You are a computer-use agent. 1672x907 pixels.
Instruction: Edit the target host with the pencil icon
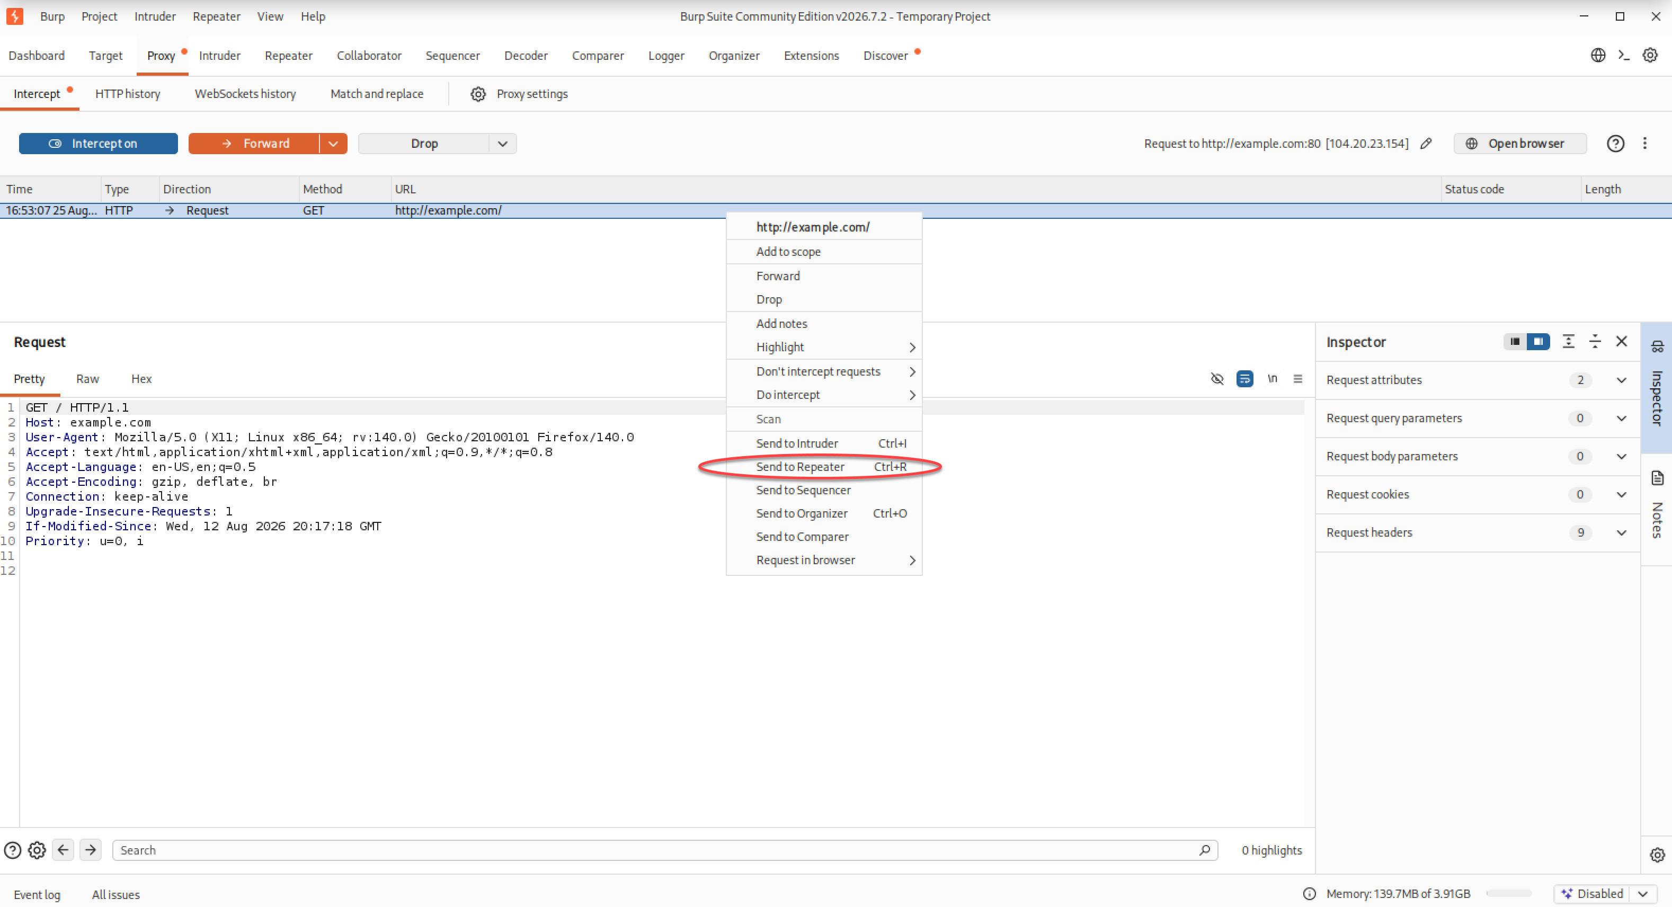pyautogui.click(x=1426, y=144)
